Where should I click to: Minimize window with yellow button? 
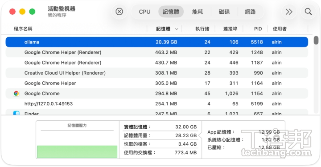22,12
